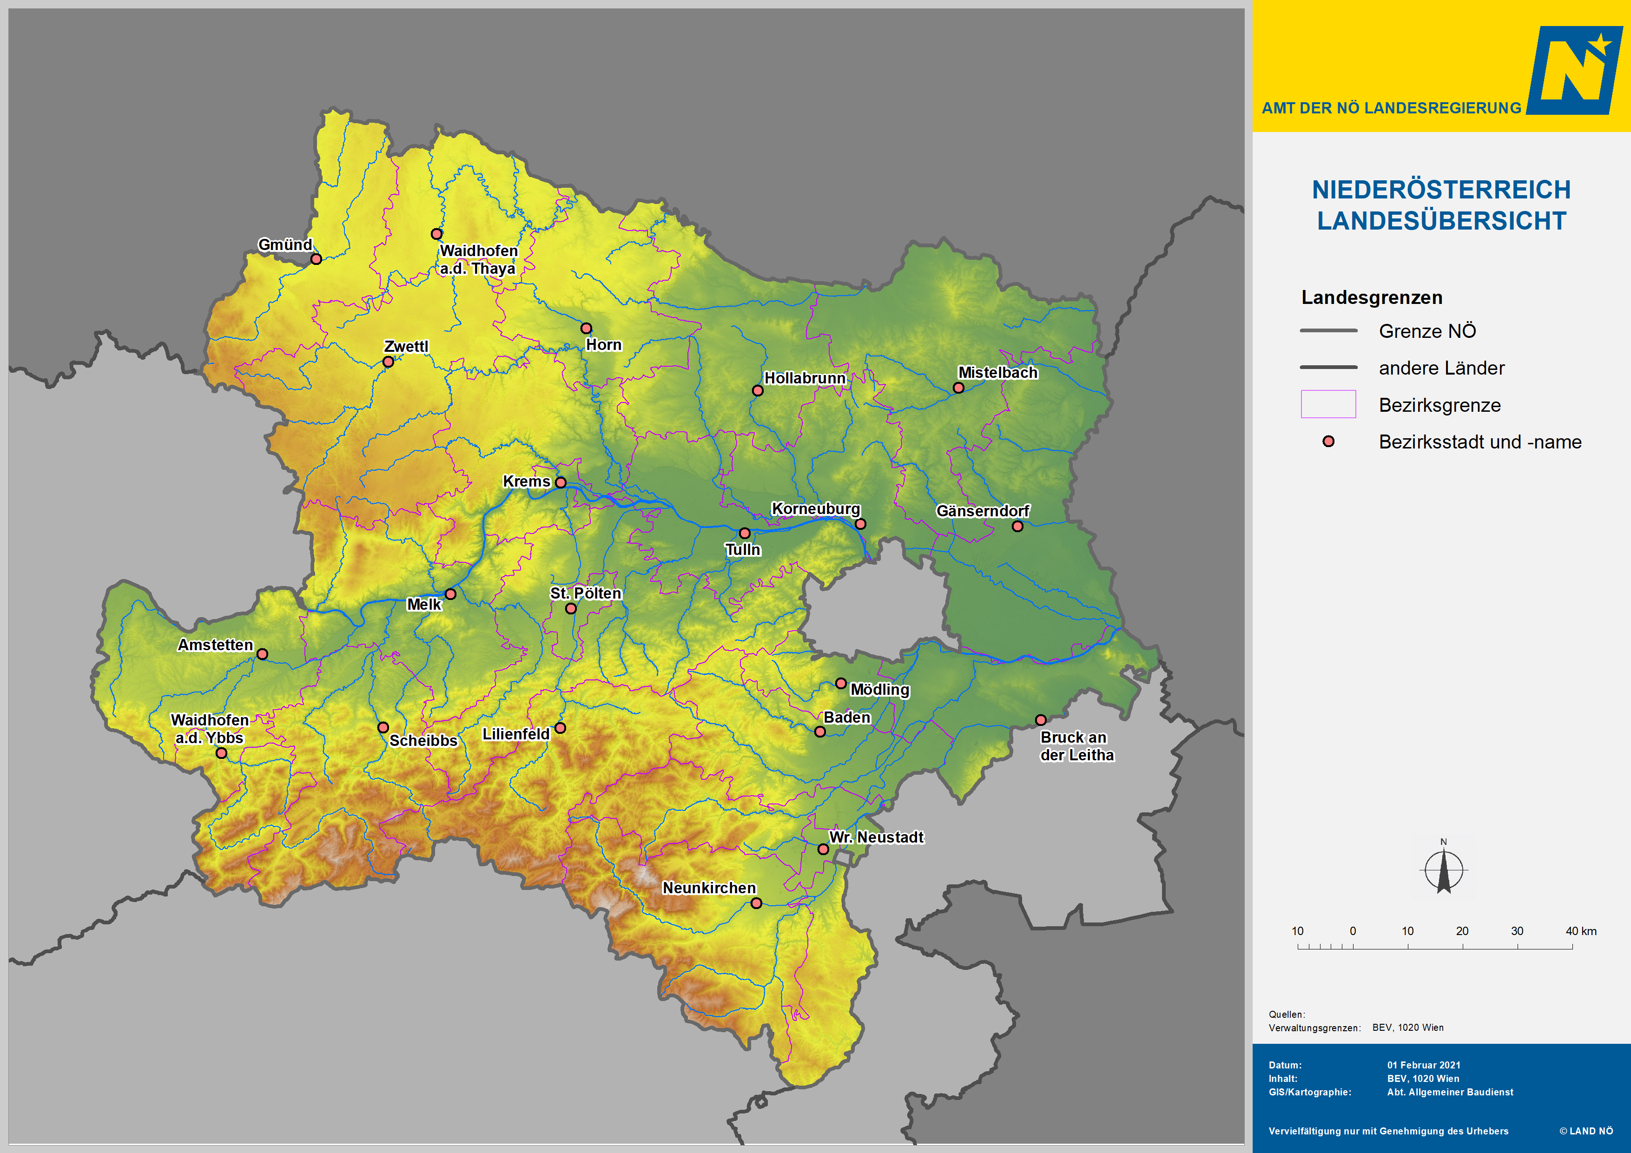The image size is (1631, 1153).
Task: Click the NÖ logo emblem
Action: point(1575,70)
